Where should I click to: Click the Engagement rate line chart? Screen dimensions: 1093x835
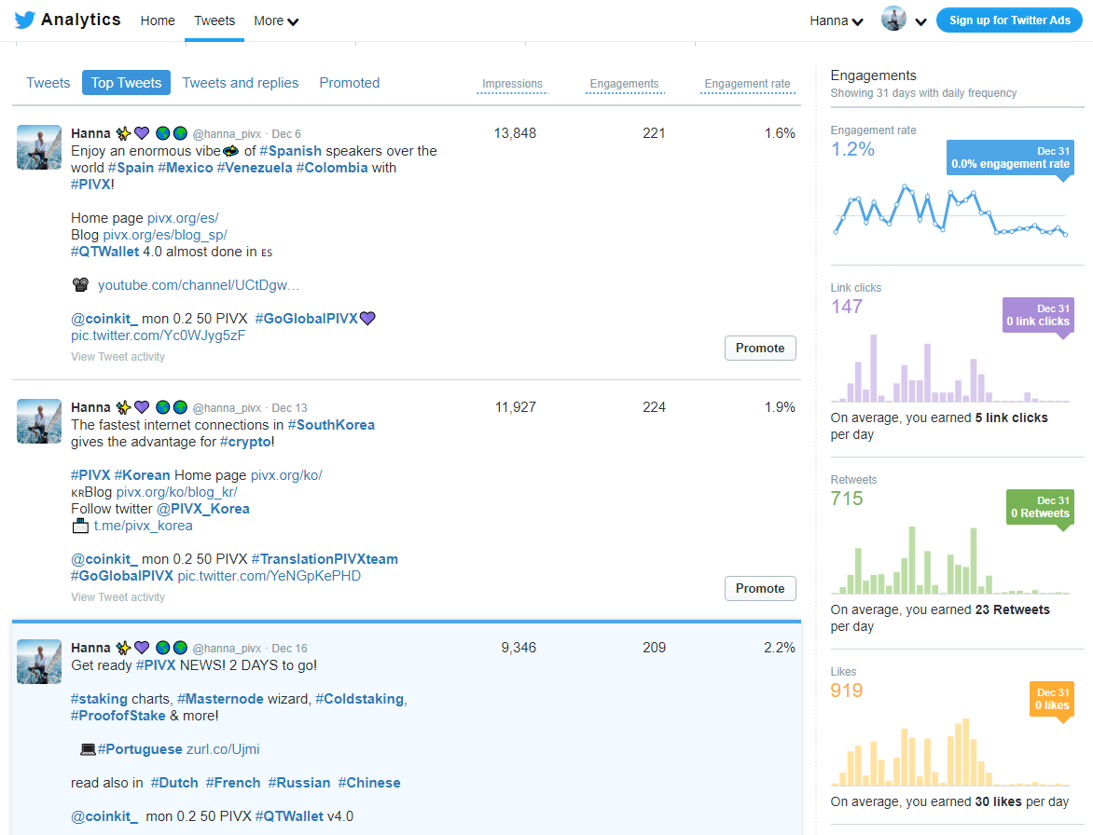[951, 209]
